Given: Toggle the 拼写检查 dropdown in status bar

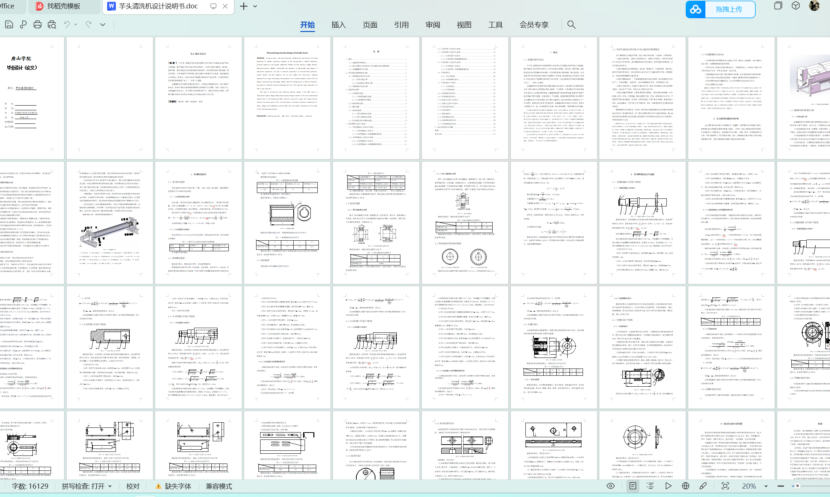Looking at the screenshot, I should [x=87, y=486].
